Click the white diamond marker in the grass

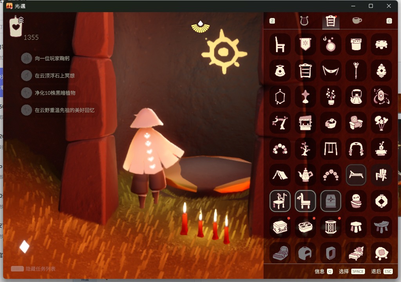coord(25,246)
